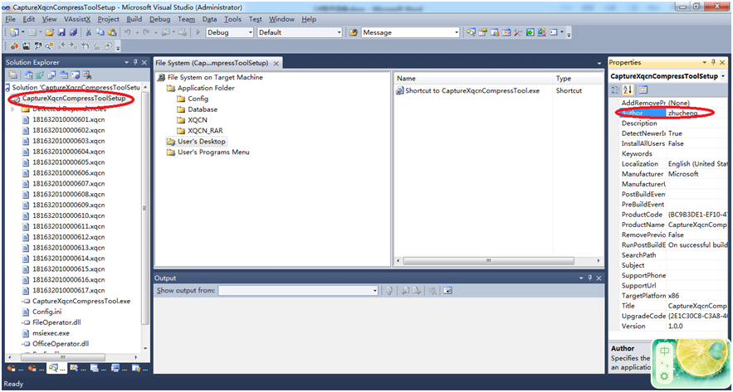Toggle word wrap in Output panel
Screen dimensions: 733x392
447,291
